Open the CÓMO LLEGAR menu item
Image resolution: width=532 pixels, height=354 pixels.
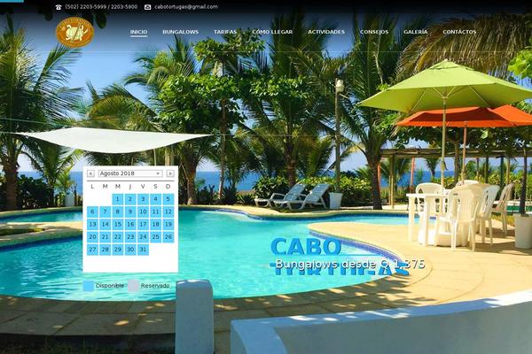click(x=272, y=32)
